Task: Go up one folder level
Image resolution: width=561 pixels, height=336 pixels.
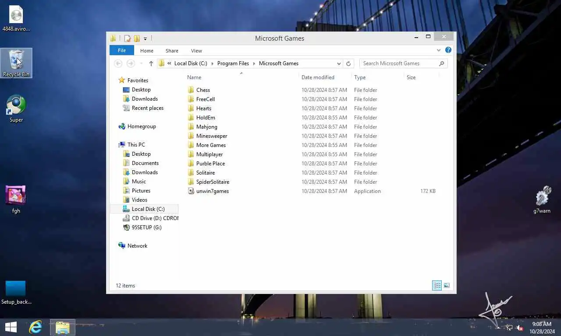Action: (151, 63)
